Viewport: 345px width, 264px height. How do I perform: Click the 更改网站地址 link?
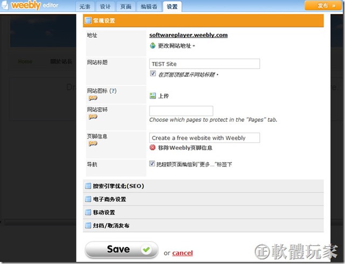click(x=175, y=46)
